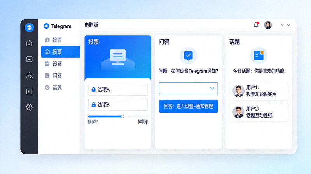311x174 pixels.
Task: Click the poll progress slider handle
Action: [x=122, y=116]
